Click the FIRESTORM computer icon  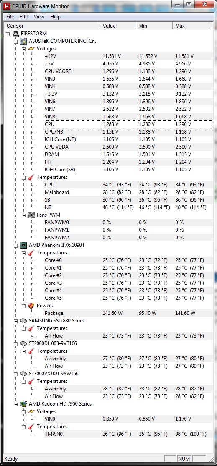16,34
